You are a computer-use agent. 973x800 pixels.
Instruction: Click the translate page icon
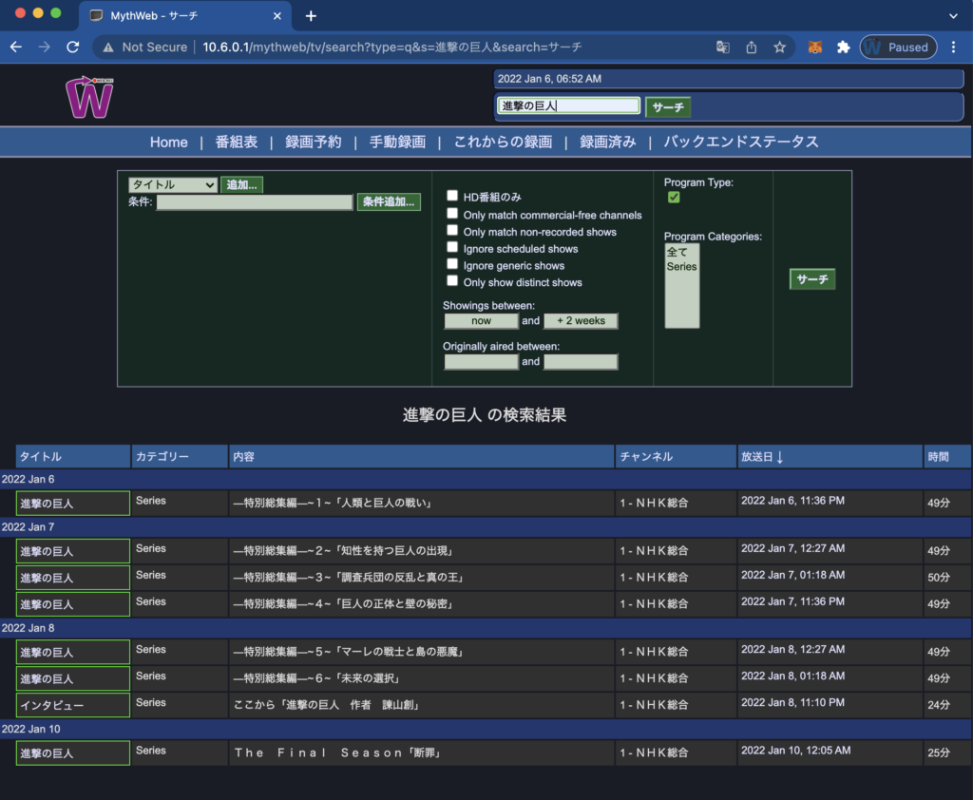tap(723, 47)
